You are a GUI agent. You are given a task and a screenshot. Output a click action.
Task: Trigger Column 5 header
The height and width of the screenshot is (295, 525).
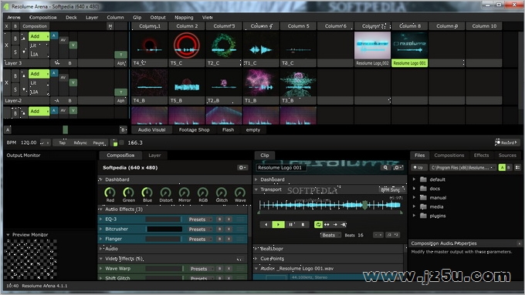pos(298,26)
